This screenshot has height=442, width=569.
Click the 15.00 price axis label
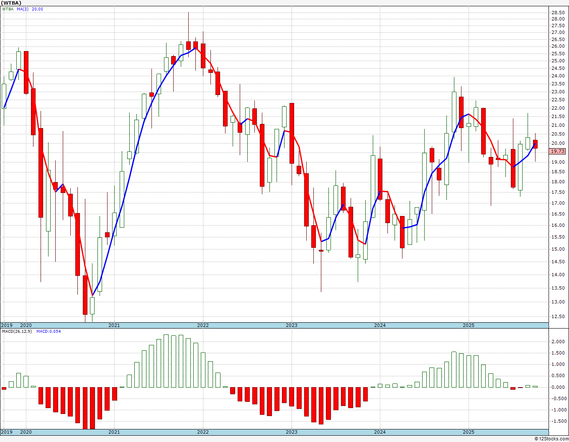pyautogui.click(x=558, y=249)
